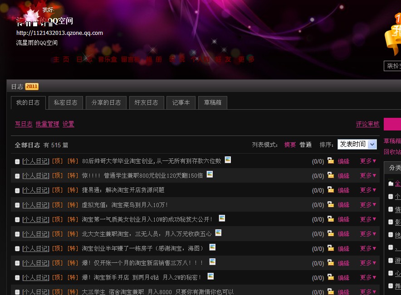This screenshot has width=401, height=295.
Task: Click lock icon on 淘宝新手开店 row
Action: [331, 277]
